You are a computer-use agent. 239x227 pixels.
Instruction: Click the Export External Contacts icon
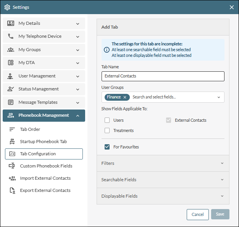click(12, 190)
